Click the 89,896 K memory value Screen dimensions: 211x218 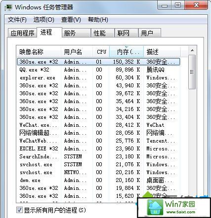pos(128,70)
